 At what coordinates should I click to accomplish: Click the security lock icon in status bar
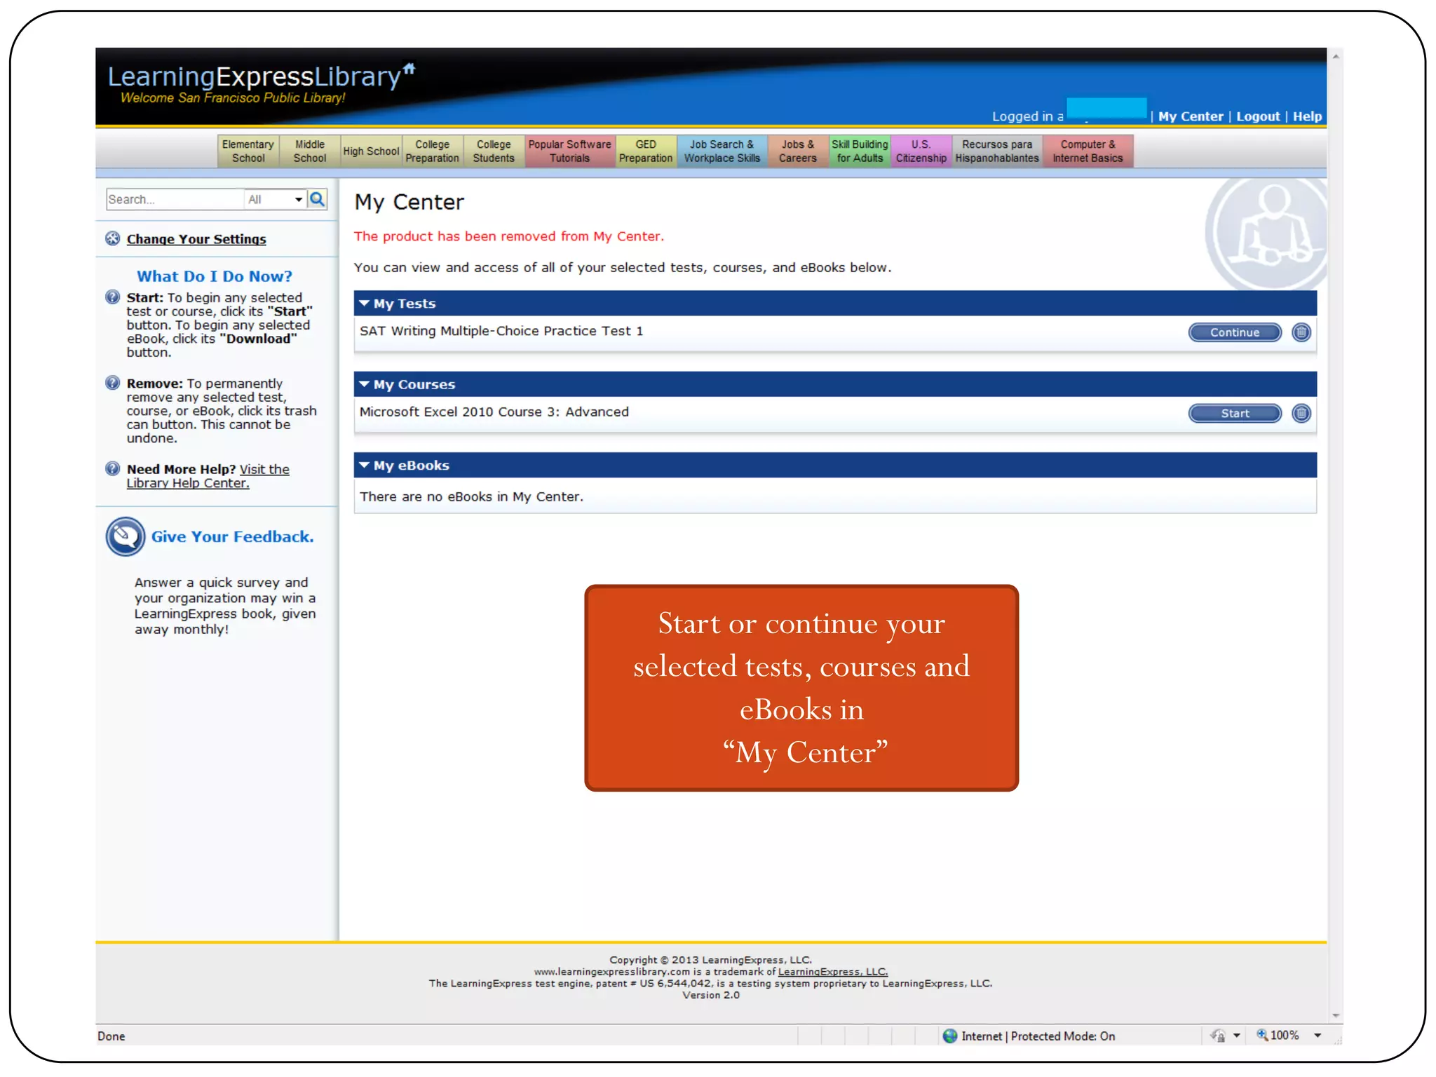(x=1218, y=1036)
